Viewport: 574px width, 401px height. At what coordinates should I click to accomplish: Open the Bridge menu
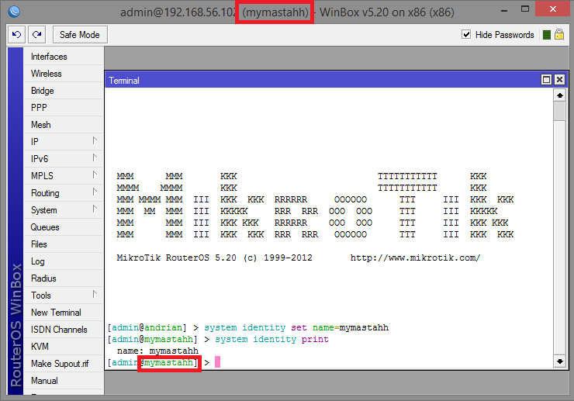point(64,91)
